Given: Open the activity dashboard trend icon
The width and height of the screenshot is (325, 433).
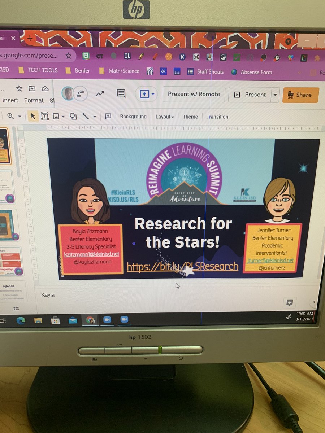Looking at the screenshot, I should [100, 94].
